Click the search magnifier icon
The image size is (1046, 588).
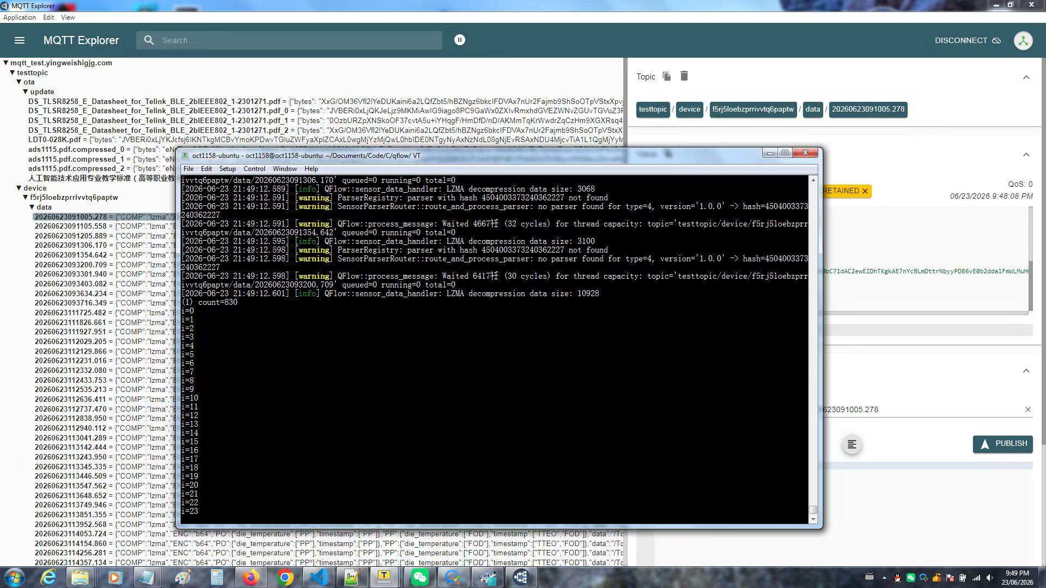pos(149,40)
